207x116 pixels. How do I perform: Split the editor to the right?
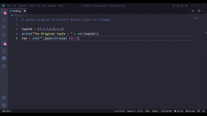click(199, 11)
